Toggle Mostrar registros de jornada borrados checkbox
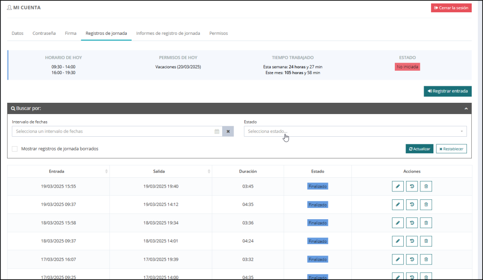The width and height of the screenshot is (483, 280). (15, 149)
